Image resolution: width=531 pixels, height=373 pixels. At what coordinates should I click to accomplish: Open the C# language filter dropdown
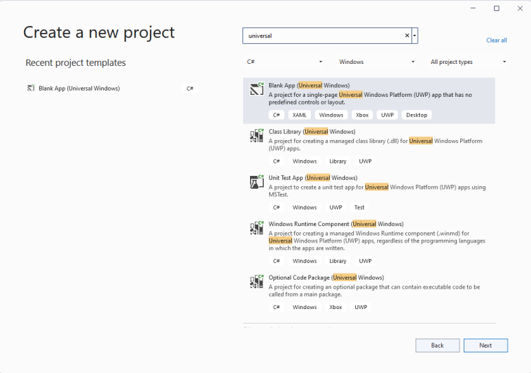point(284,62)
